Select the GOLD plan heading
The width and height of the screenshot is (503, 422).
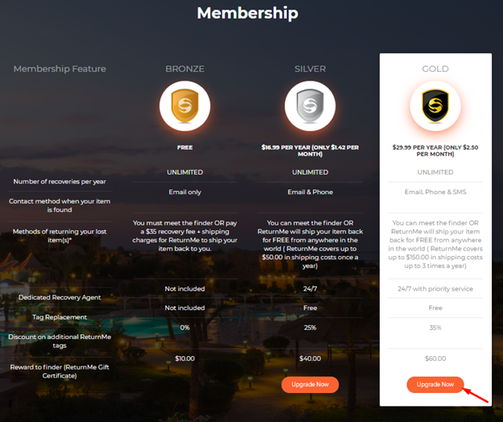[x=435, y=69]
